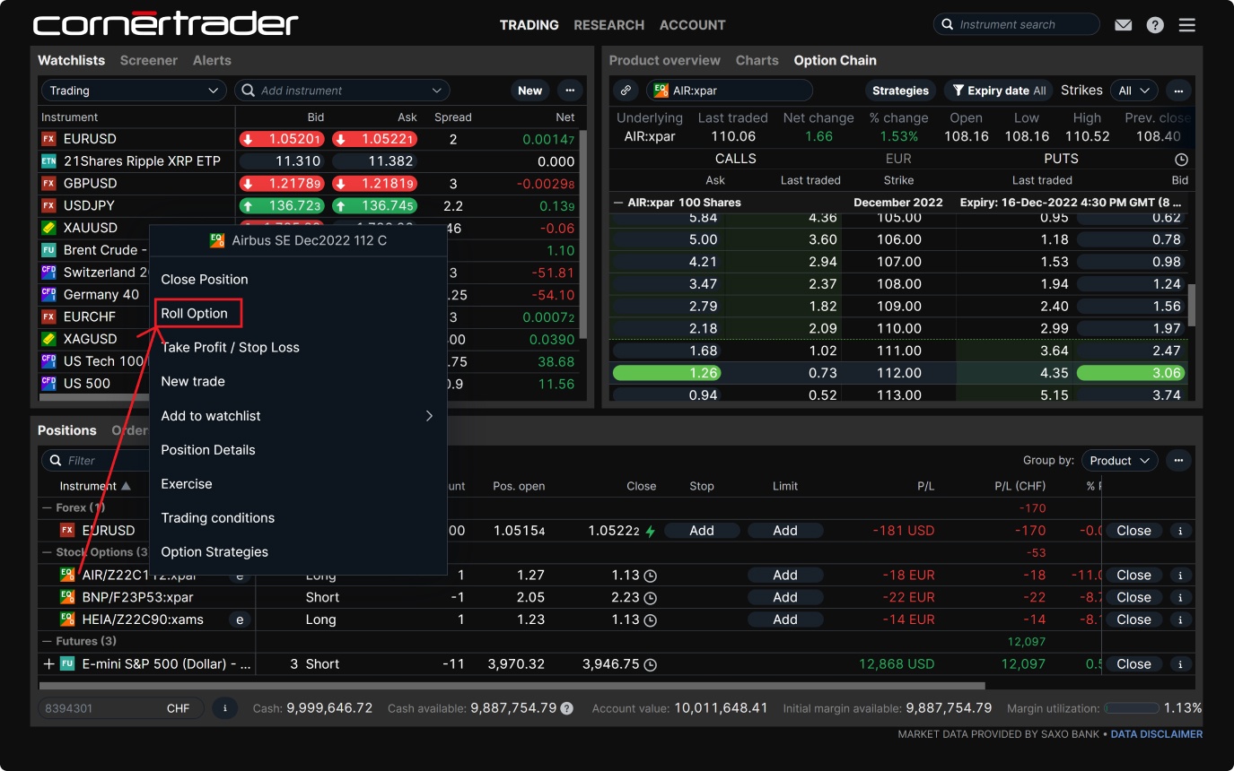Click the positions Filter field

coord(97,461)
